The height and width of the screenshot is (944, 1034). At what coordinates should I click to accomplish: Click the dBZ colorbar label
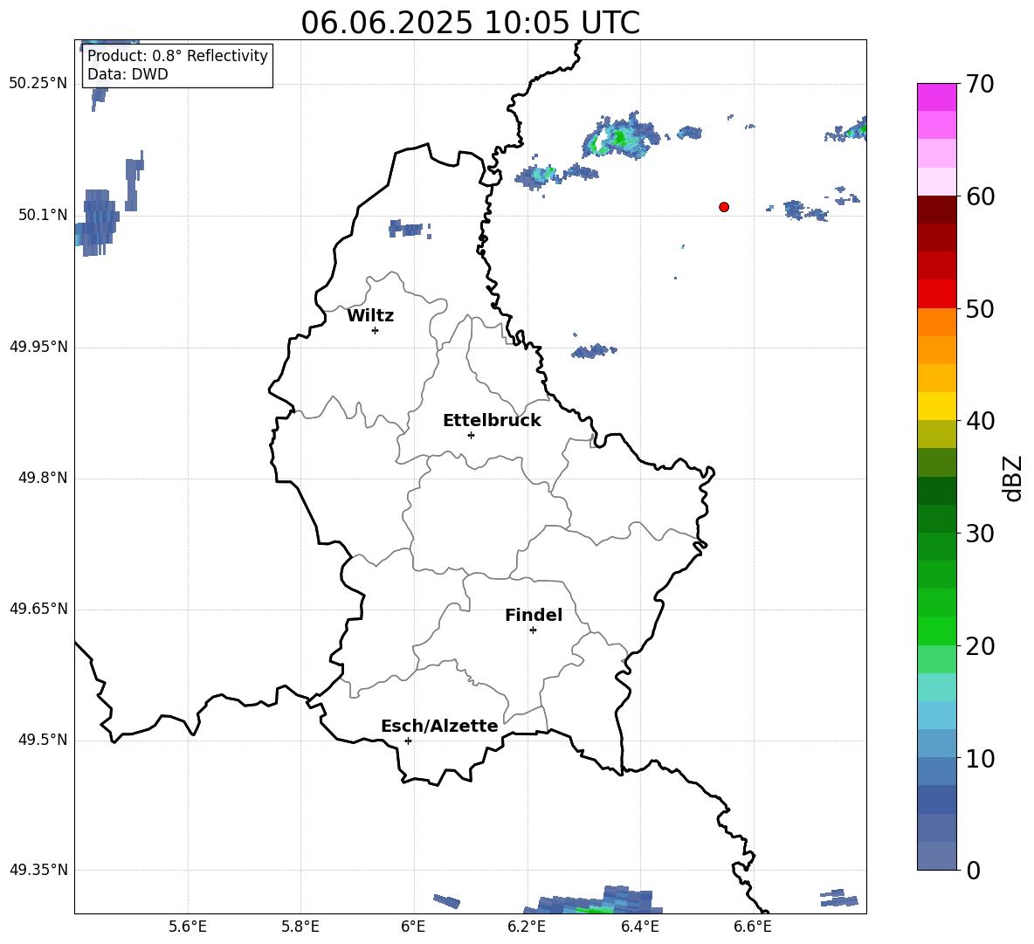pyautogui.click(x=1014, y=478)
